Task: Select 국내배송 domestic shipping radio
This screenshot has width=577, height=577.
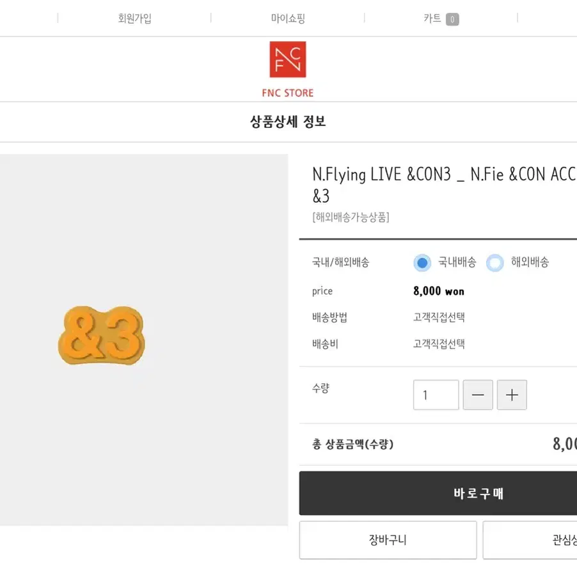Action: (422, 263)
